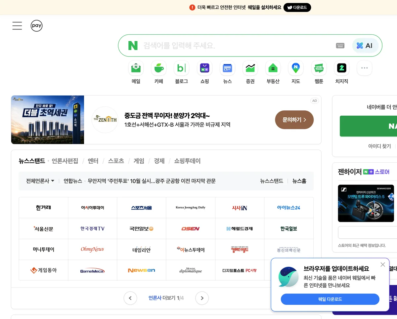Image resolution: width=397 pixels, height=319 pixels.
Task: Open 서울신문 press logo
Action: coord(43,229)
